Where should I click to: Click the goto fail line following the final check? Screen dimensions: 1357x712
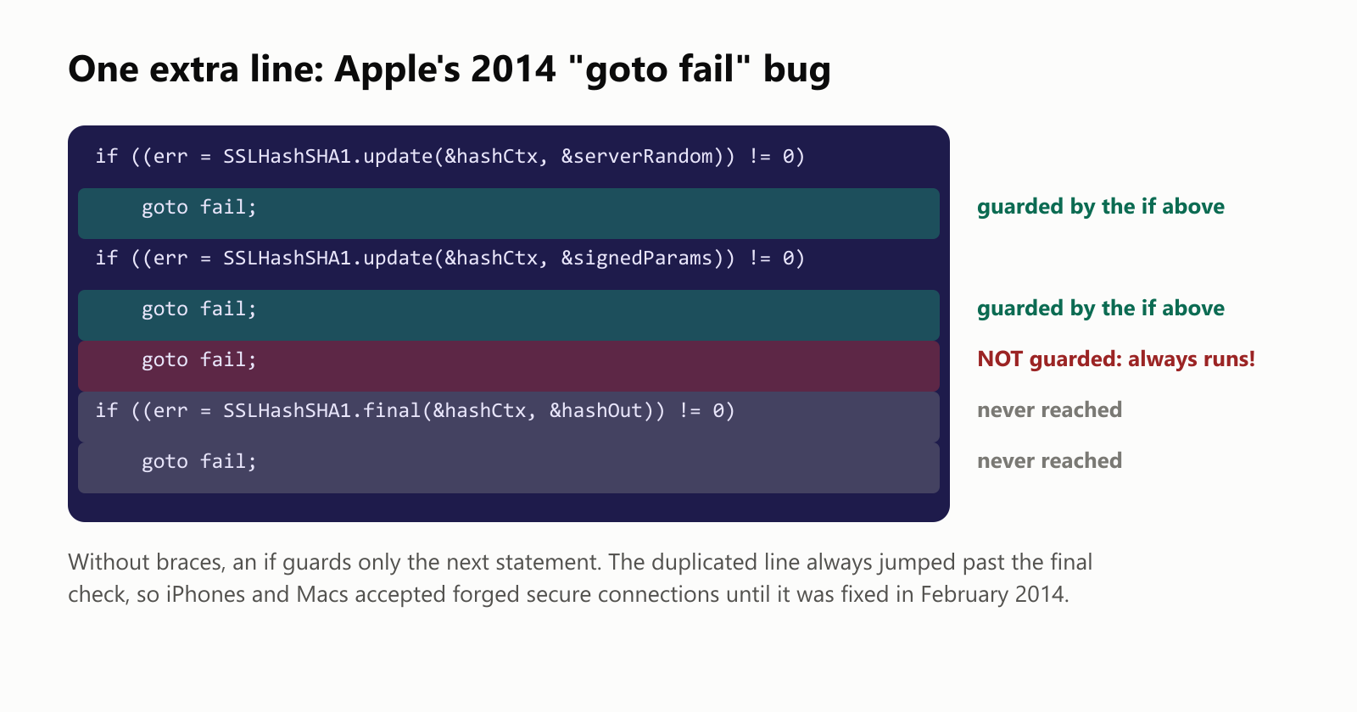pyautogui.click(x=509, y=468)
